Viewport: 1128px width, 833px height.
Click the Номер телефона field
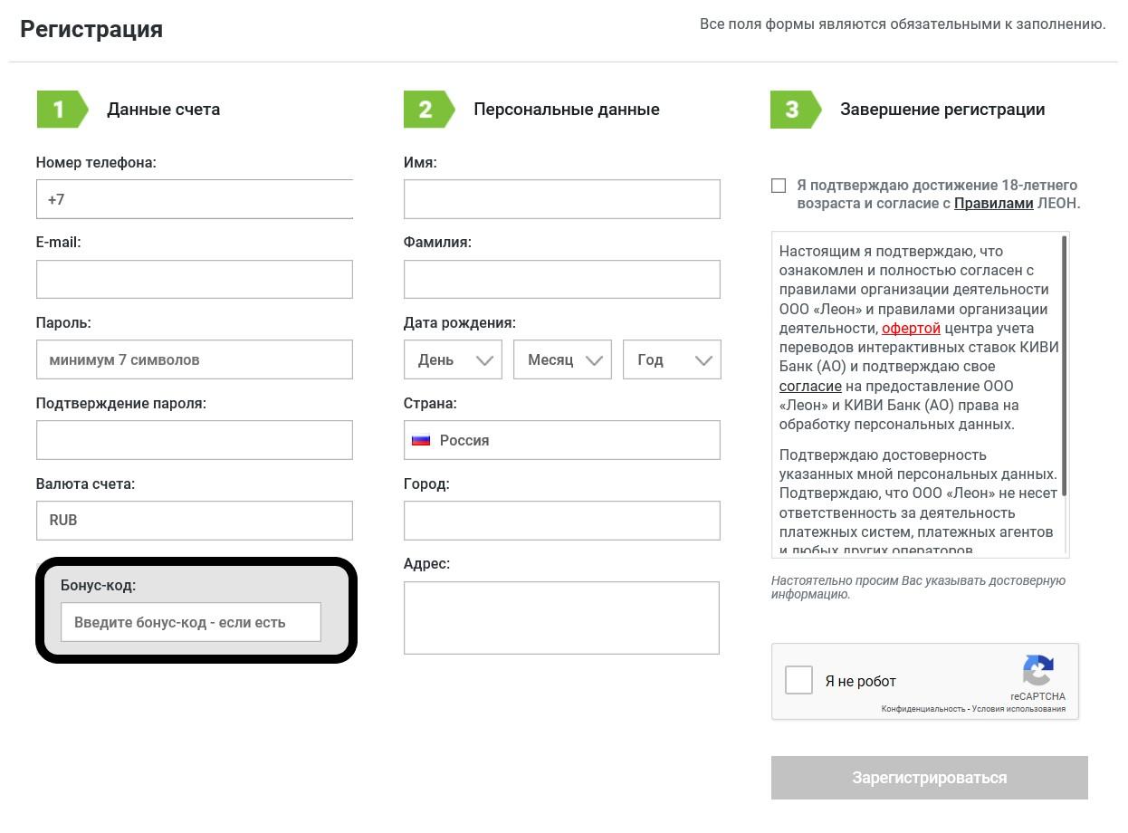tap(195, 199)
